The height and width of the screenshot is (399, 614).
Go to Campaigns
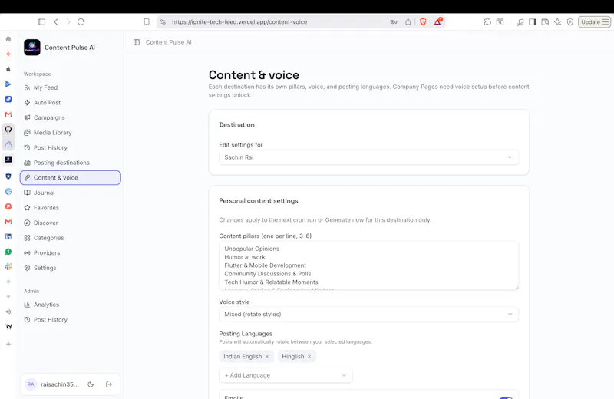click(71, 117)
